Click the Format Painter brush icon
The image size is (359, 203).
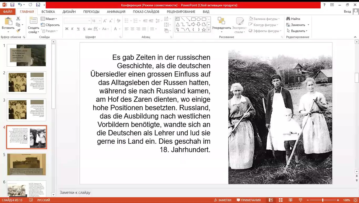pos(18,31)
